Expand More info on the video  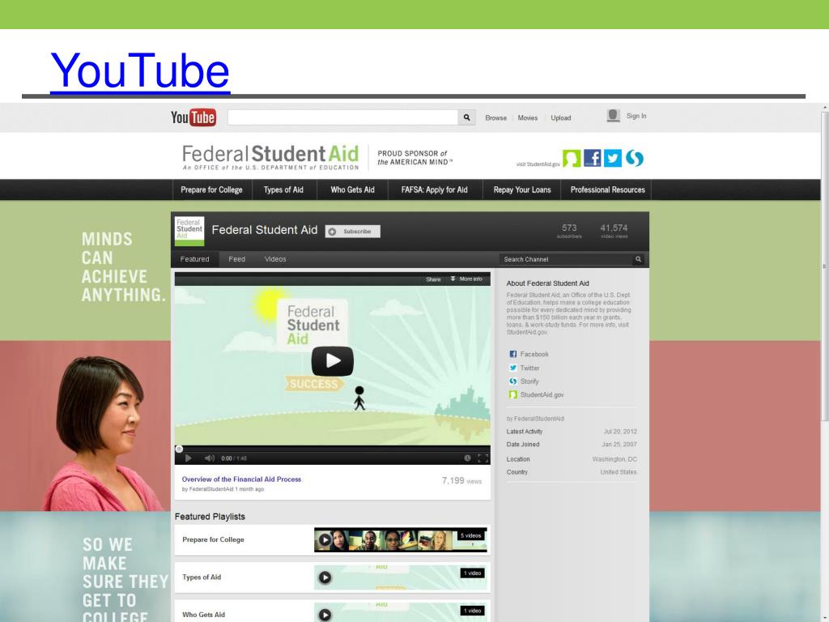[x=466, y=279]
